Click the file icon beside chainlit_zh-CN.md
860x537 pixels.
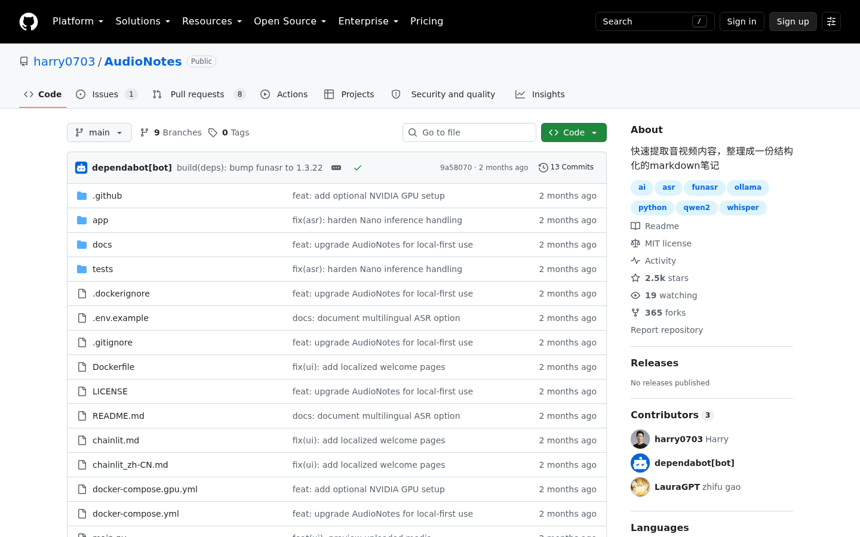(x=82, y=465)
